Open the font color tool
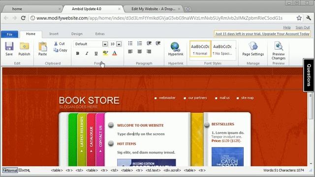Viewport: 315px width, 177px height. 115,53
